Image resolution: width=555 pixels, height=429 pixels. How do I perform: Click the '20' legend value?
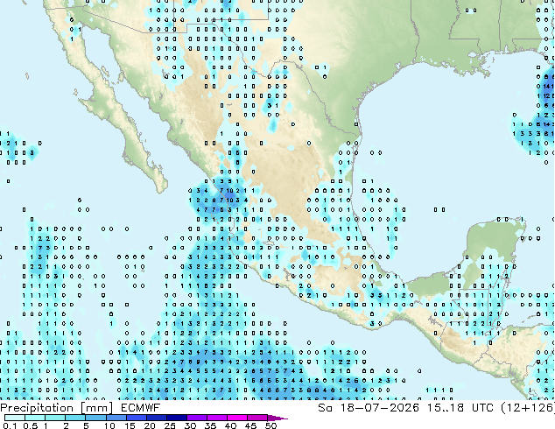(150, 425)
